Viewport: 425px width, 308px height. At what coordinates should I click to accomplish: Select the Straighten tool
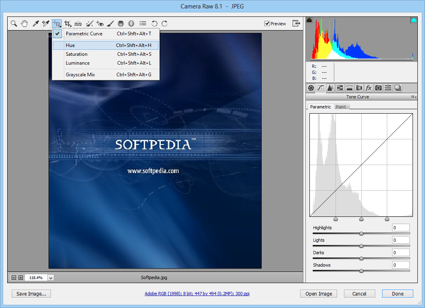[78, 24]
